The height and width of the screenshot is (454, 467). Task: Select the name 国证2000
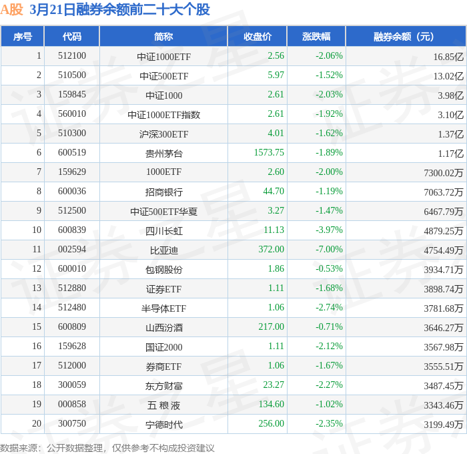(164, 347)
